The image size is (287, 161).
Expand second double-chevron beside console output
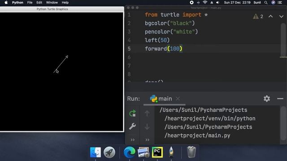(x=147, y=140)
